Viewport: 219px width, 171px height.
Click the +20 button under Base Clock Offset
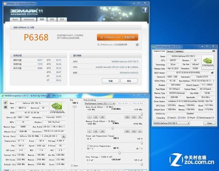127,117
